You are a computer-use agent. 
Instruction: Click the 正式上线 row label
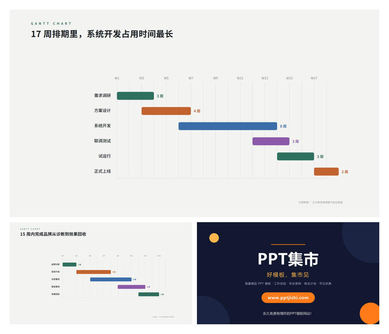102,171
